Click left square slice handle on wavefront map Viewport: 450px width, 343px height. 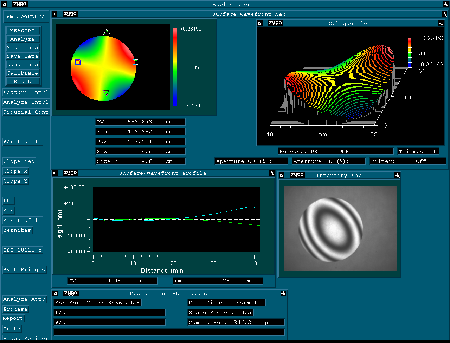pyautogui.click(x=78, y=62)
